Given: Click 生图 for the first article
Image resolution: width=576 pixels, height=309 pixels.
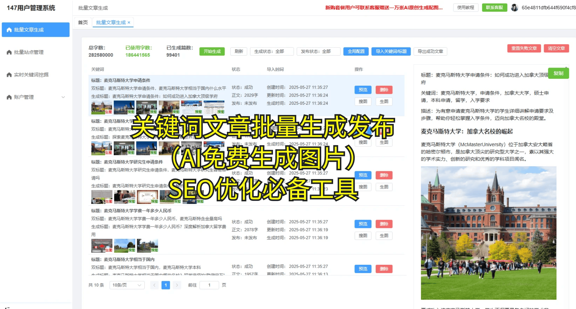Looking at the screenshot, I should (384, 102).
